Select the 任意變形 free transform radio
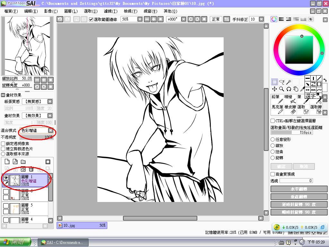Viewport: 329px width, 247px height. click(272, 139)
